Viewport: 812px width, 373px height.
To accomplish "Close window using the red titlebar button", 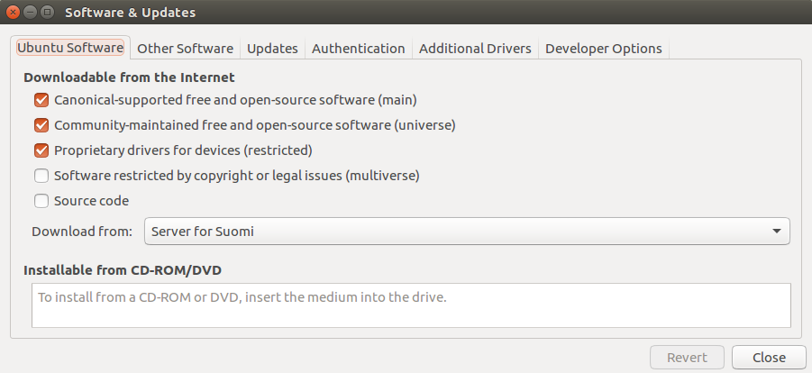I will pyautogui.click(x=14, y=13).
